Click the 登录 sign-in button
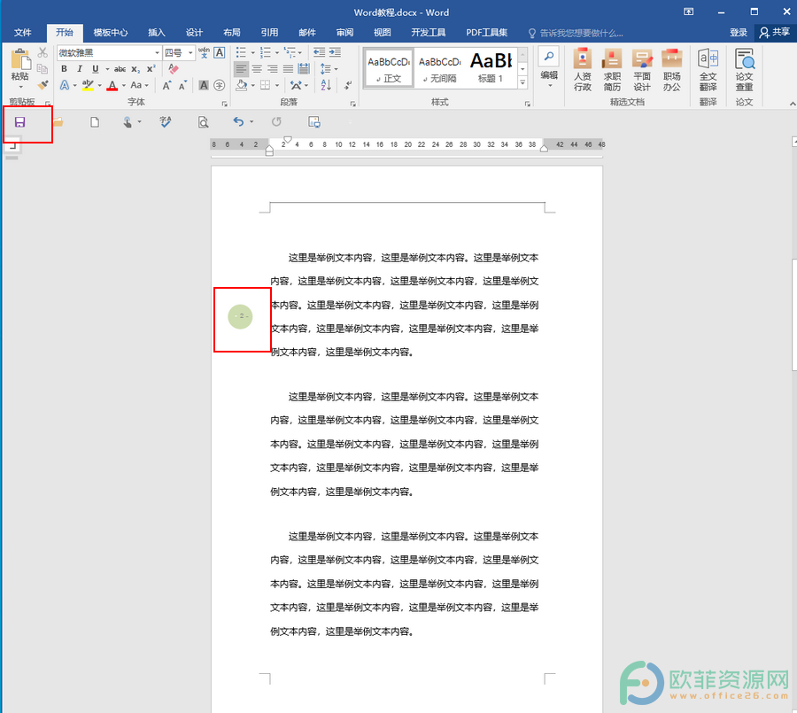This screenshot has width=797, height=713. coord(738,33)
